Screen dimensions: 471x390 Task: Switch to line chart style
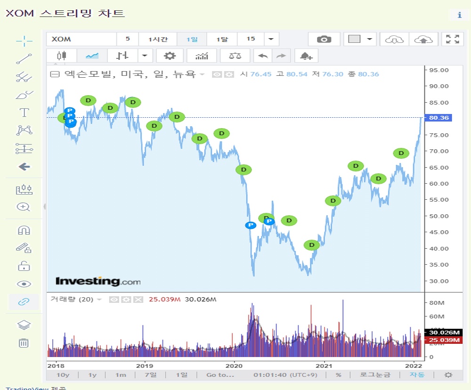coord(92,56)
